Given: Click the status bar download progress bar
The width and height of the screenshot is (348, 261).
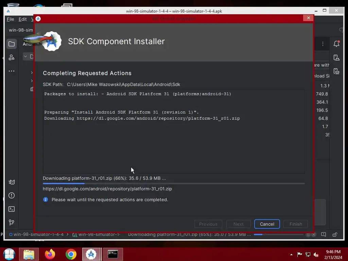Looking at the screenshot, I should (x=279, y=234).
